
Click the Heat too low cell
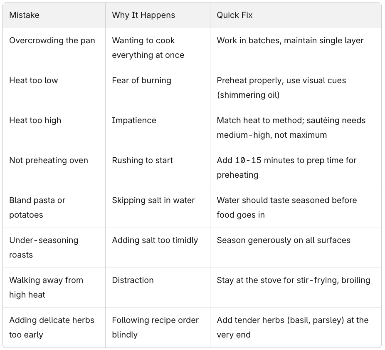point(54,88)
